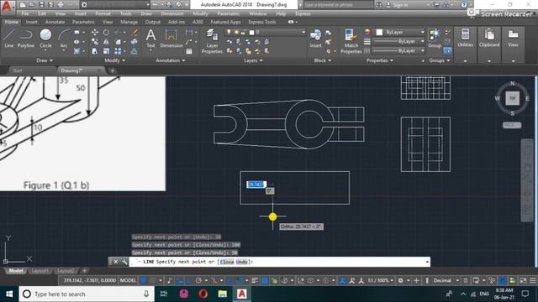Image resolution: width=538 pixels, height=302 pixels.
Task: Click the Save icon in quick access toolbar
Action: coord(41,5)
